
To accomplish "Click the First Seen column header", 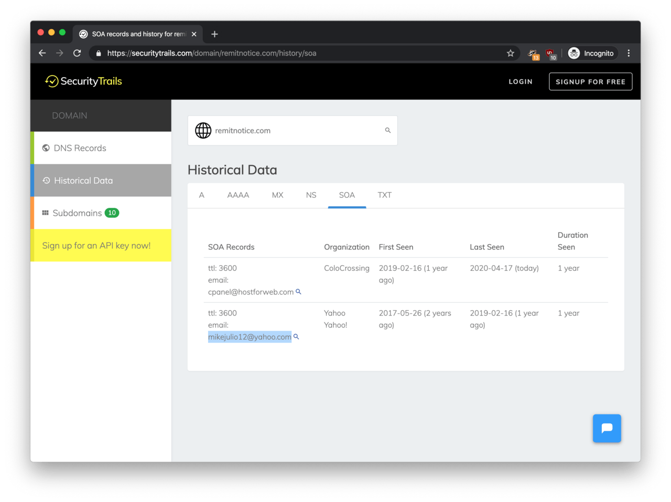I will tap(396, 247).
